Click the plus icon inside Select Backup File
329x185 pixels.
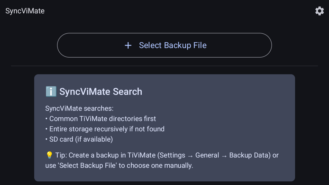(x=128, y=45)
